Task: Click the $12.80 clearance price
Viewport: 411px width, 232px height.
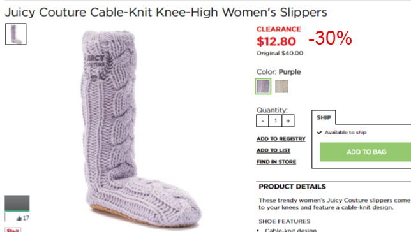Action: tap(276, 41)
